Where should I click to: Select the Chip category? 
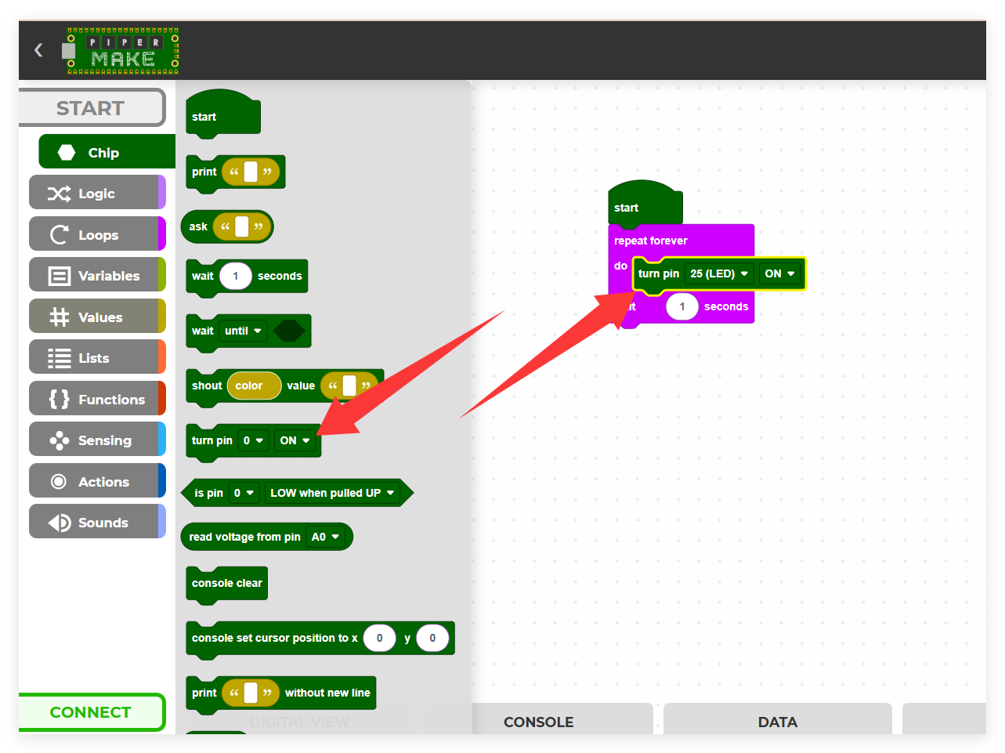click(x=107, y=151)
